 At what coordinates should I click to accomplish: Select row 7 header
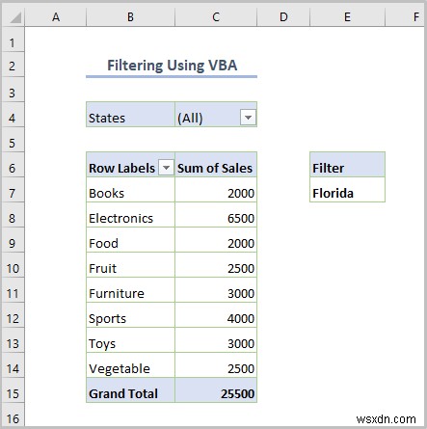[13, 193]
